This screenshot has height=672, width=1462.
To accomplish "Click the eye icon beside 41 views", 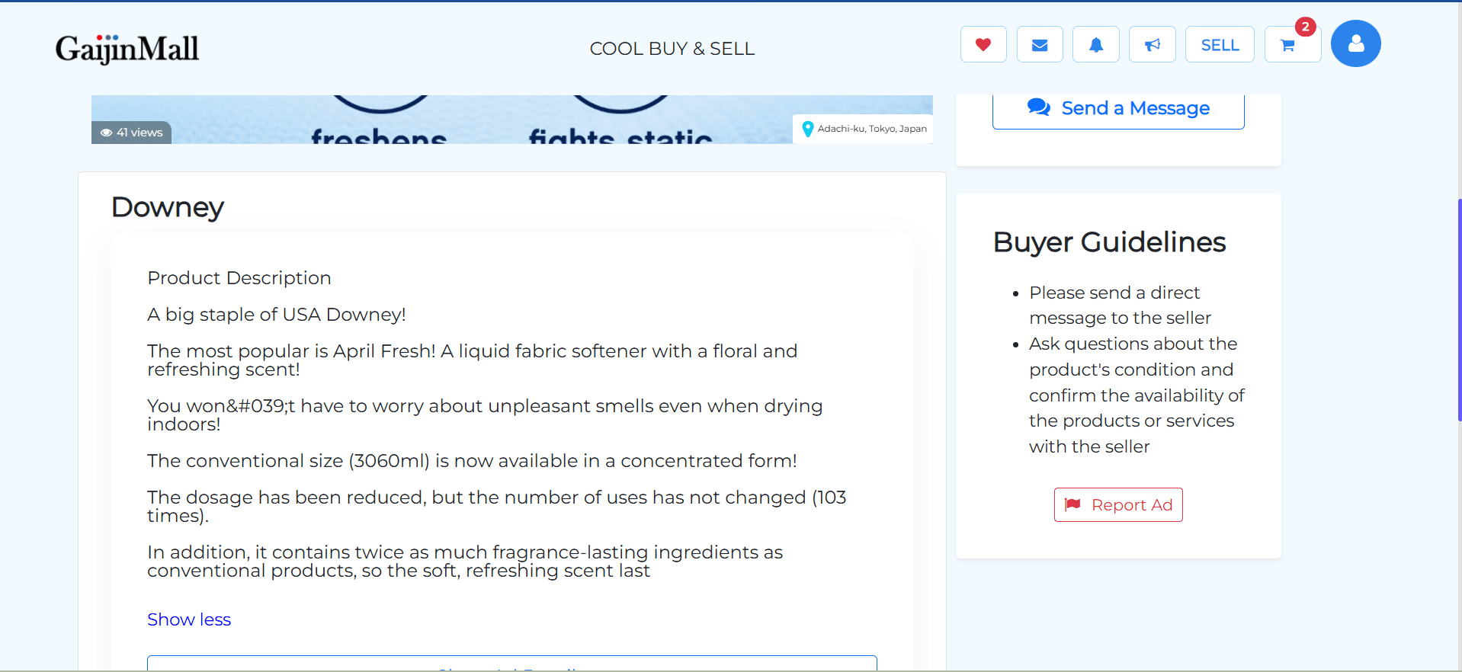I will [107, 133].
